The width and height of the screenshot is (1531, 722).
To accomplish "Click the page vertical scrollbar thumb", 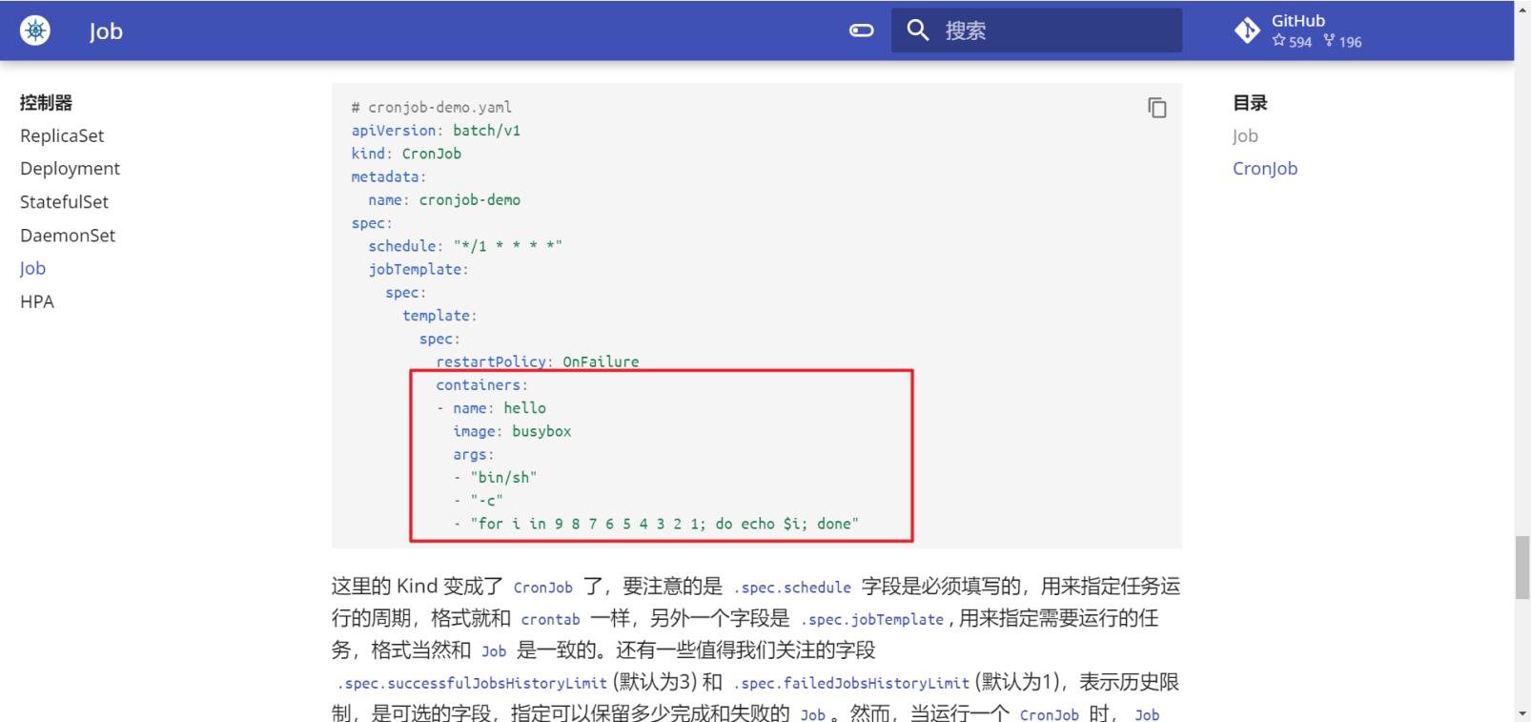I will pos(1522,567).
